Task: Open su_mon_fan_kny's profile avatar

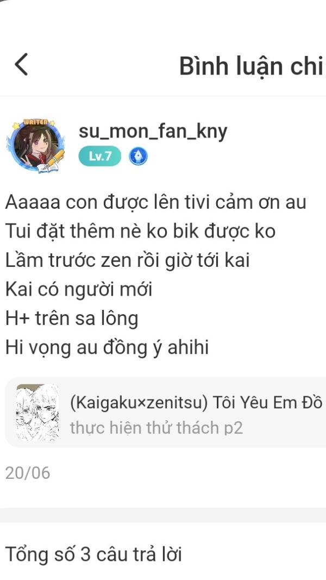Action: point(36,146)
